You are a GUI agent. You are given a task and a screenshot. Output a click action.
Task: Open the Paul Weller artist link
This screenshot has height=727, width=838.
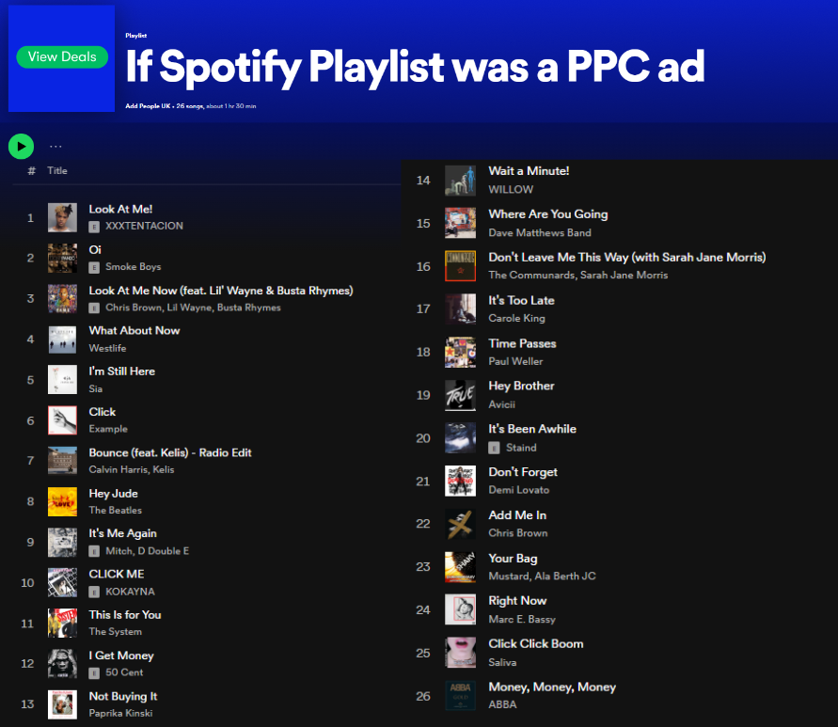pos(515,361)
